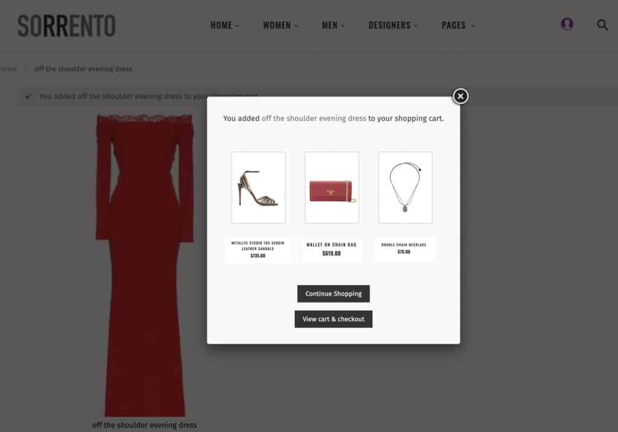Open the metallic sequin leather sandals title
The height and width of the screenshot is (432, 618).
(x=258, y=246)
